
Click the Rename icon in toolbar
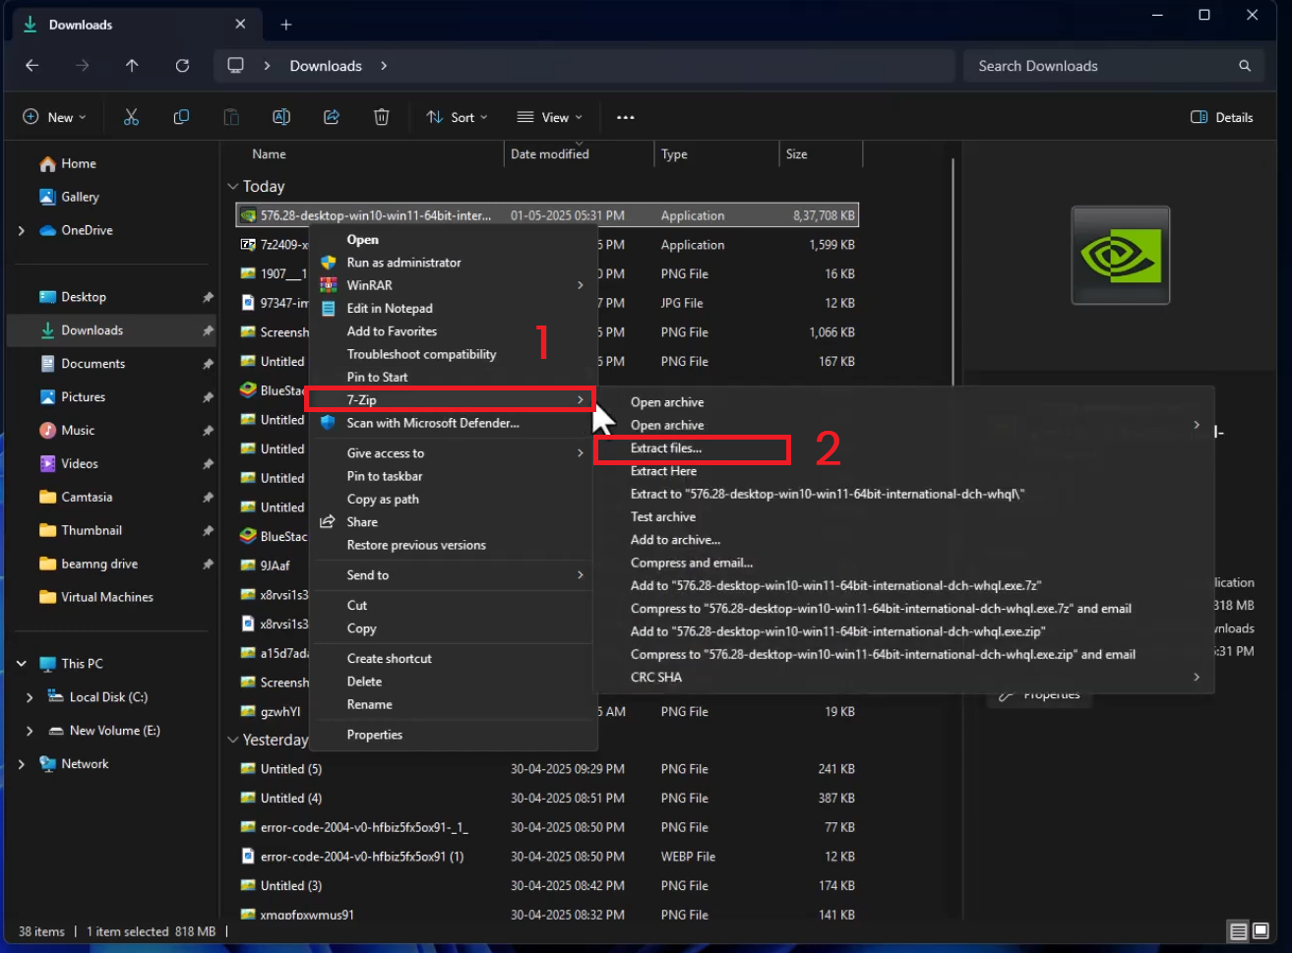pos(281,117)
